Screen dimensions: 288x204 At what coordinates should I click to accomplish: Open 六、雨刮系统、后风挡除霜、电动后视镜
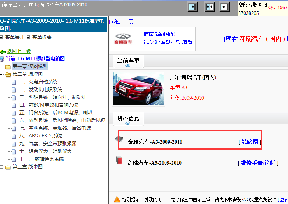(x=62, y=120)
